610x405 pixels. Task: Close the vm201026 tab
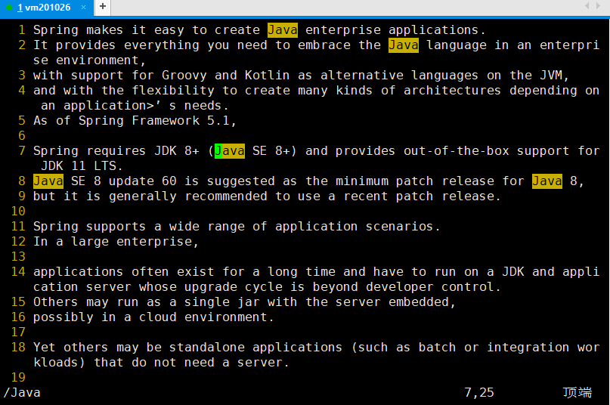point(83,7)
